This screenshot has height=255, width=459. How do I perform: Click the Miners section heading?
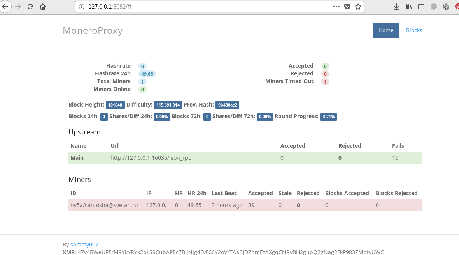(x=80, y=180)
